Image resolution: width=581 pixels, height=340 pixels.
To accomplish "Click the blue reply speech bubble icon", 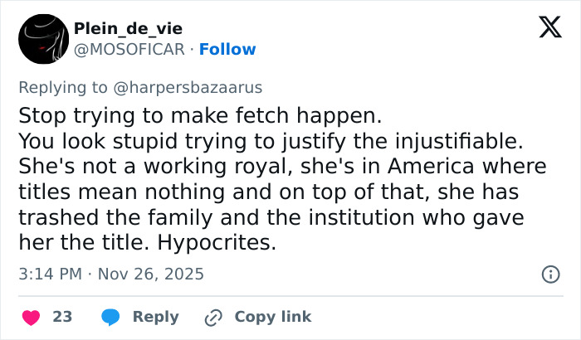I will [x=110, y=317].
